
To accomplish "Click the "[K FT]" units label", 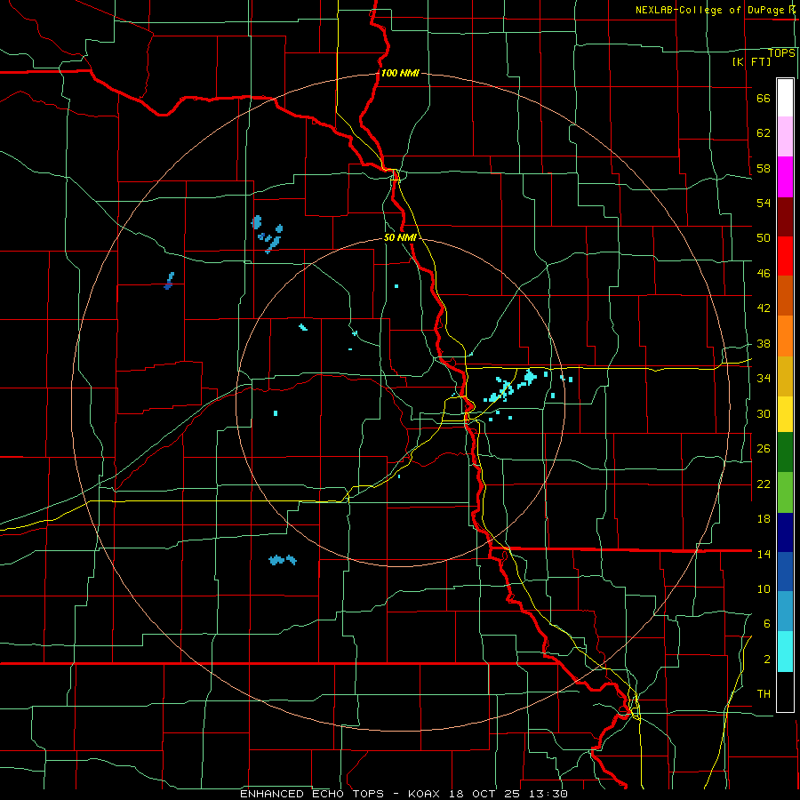I will [751, 61].
